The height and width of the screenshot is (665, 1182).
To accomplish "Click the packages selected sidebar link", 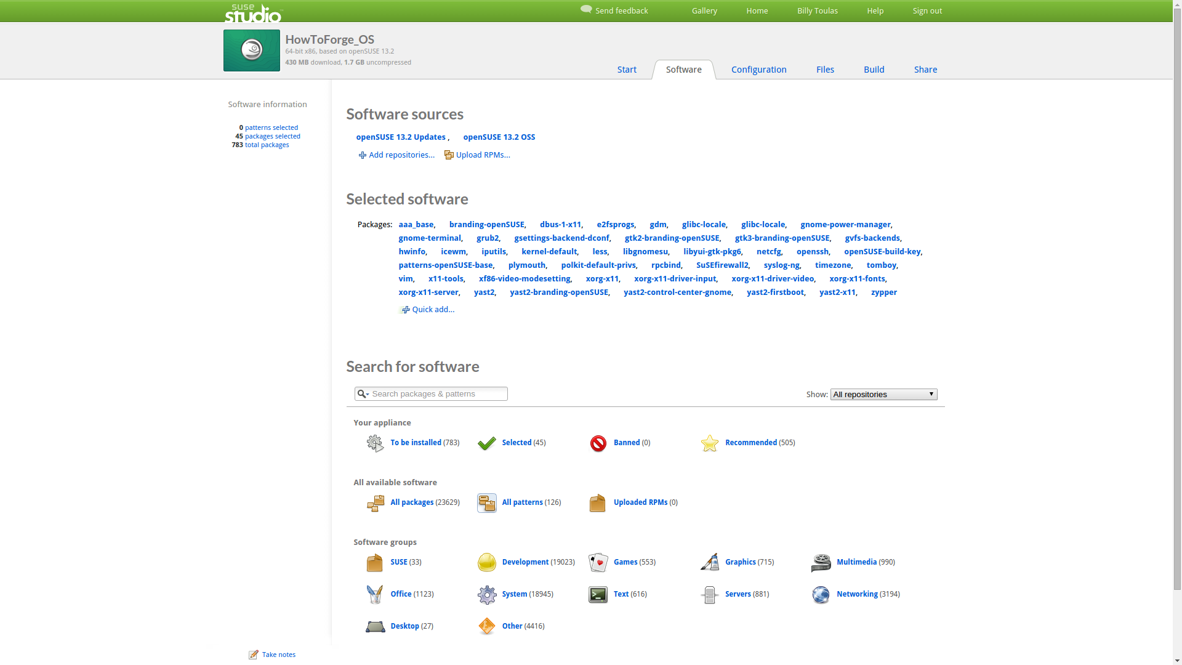I will 273,137.
